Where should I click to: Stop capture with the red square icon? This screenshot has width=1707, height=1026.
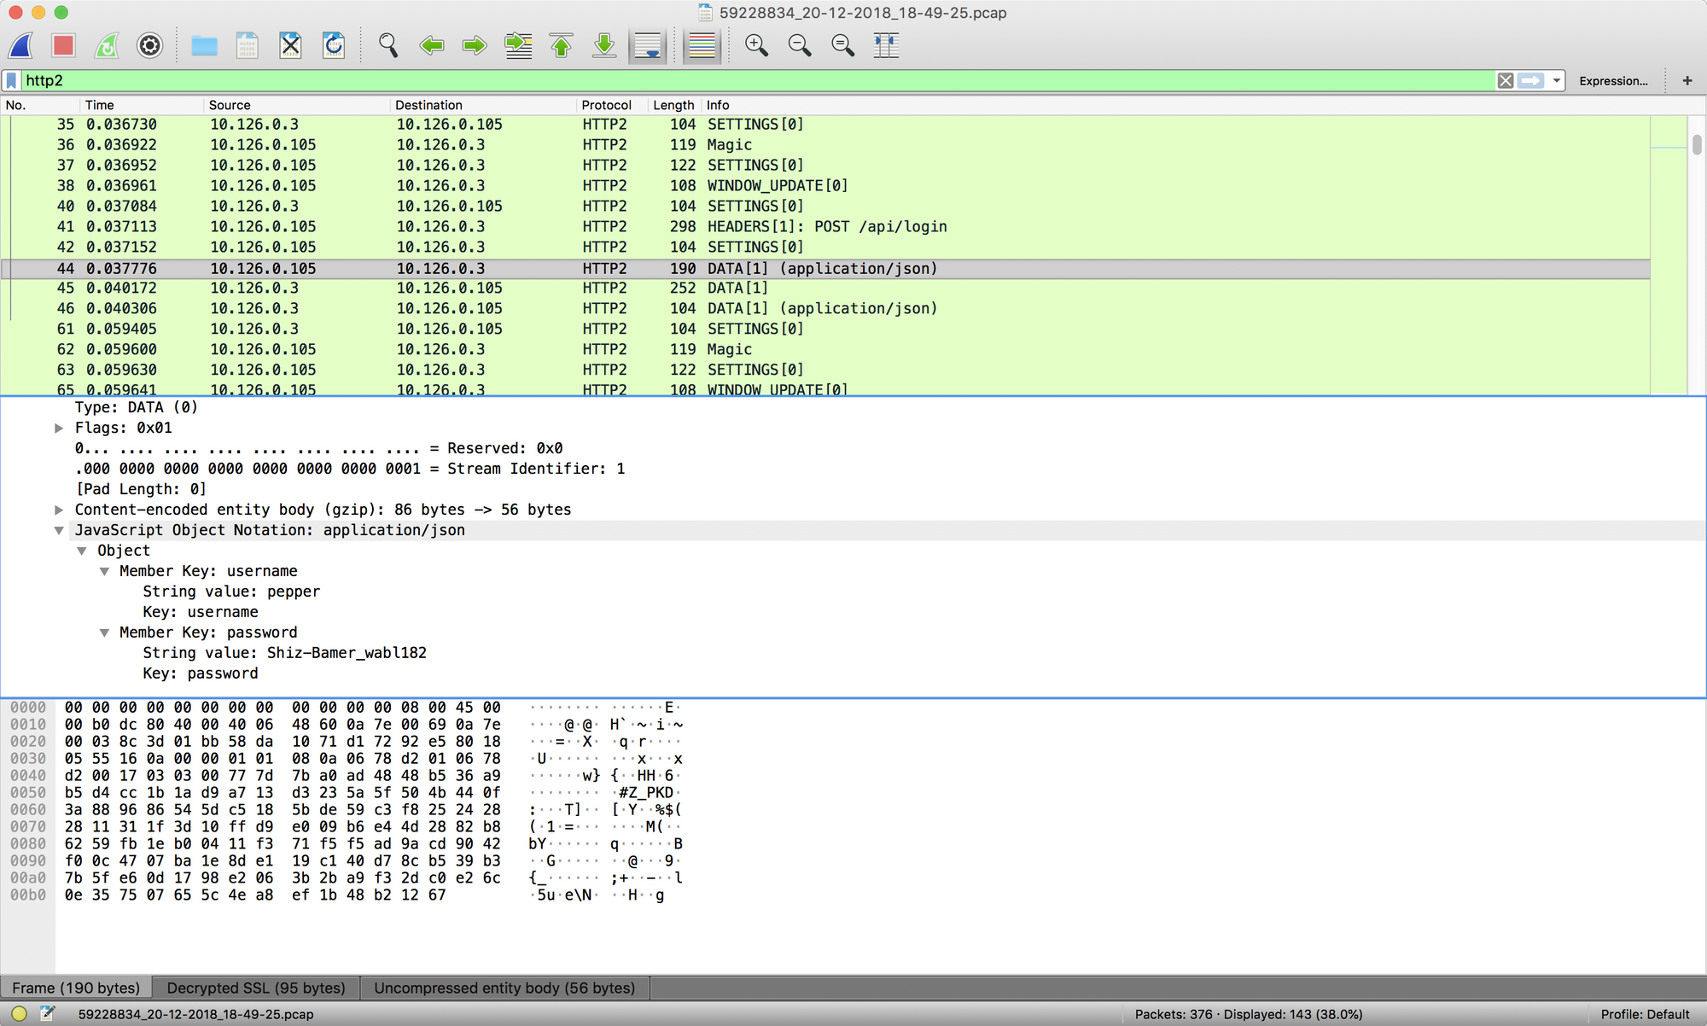coord(63,45)
